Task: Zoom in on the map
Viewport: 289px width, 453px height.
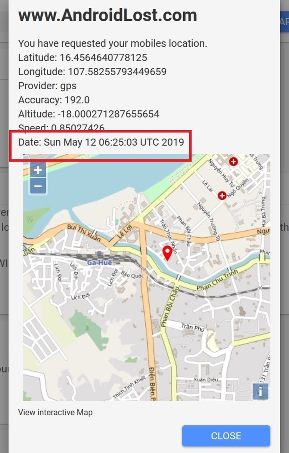Action: tap(38, 170)
